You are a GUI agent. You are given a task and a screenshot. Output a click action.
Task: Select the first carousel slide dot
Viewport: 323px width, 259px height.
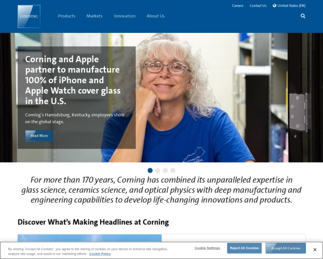150,171
